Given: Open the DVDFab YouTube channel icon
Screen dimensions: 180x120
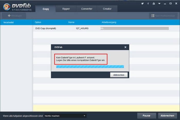Looking at the screenshot, I should click(154, 4).
